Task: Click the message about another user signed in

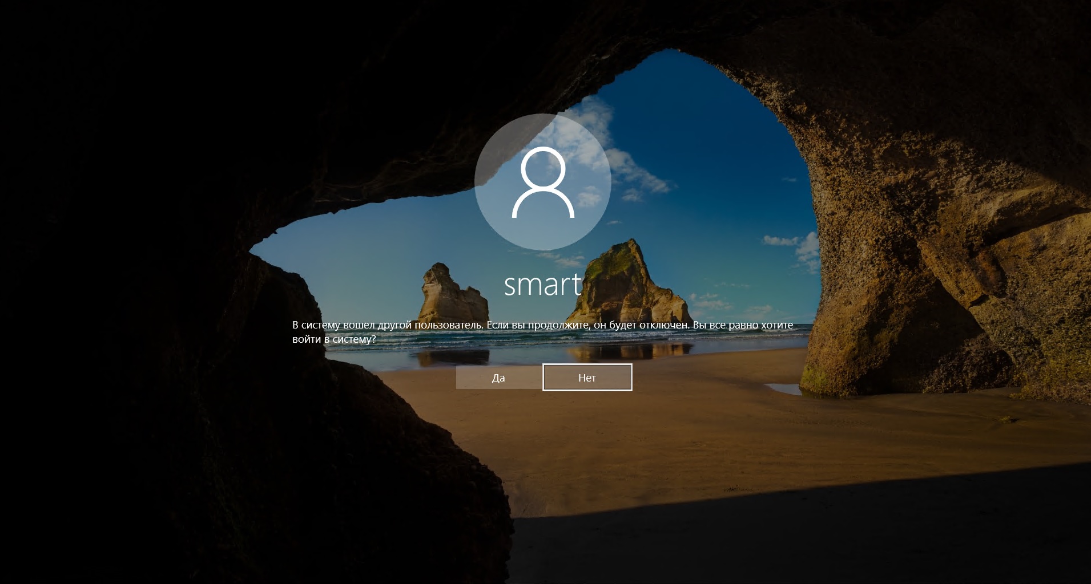Action: (542, 332)
